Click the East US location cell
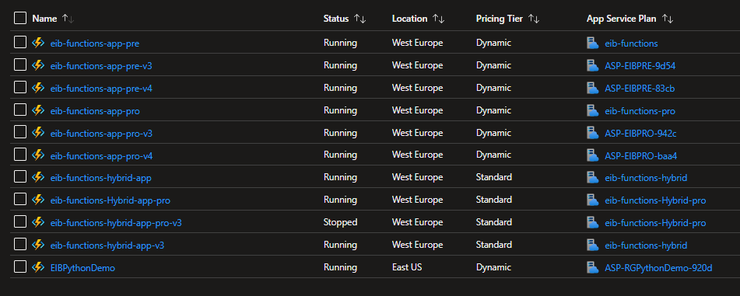The image size is (740, 296). coord(407,267)
